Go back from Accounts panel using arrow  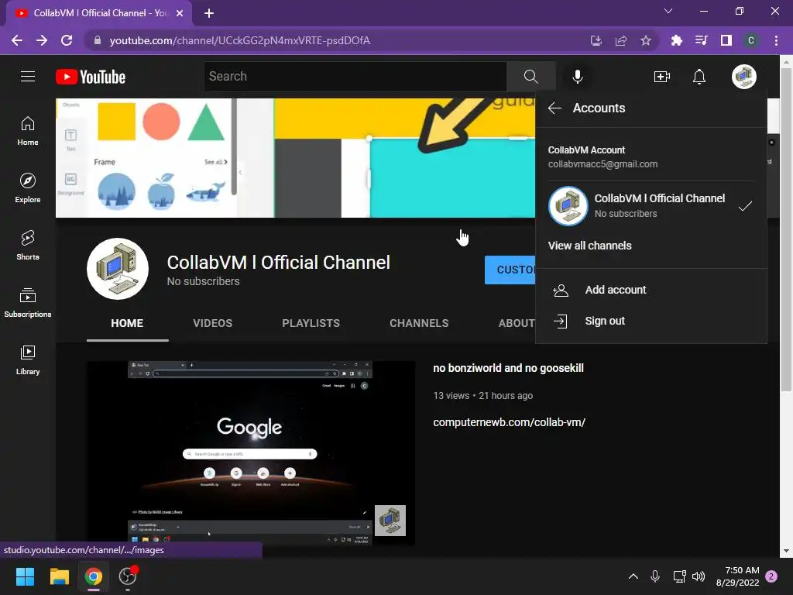[x=554, y=108]
